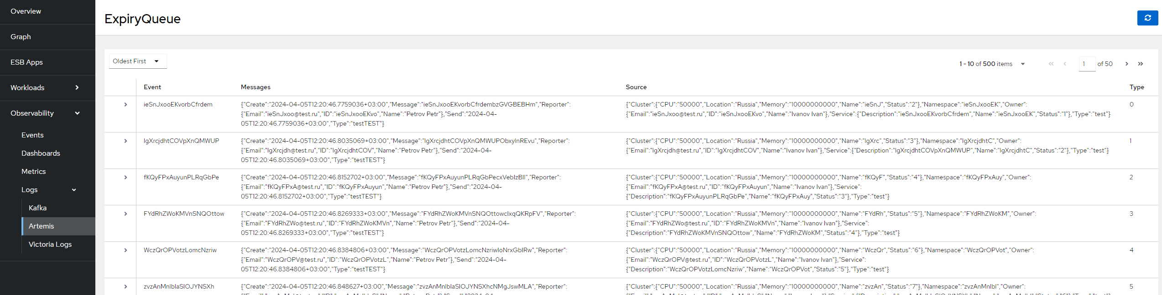The height and width of the screenshot is (295, 1162).
Task: Go to Dashboards in the sidebar
Action: 41,153
